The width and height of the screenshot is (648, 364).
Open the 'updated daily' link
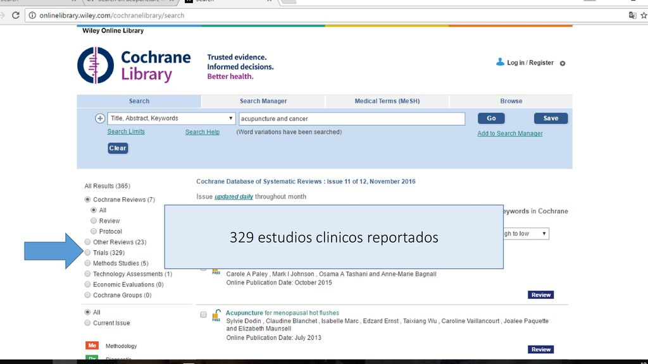pos(234,197)
